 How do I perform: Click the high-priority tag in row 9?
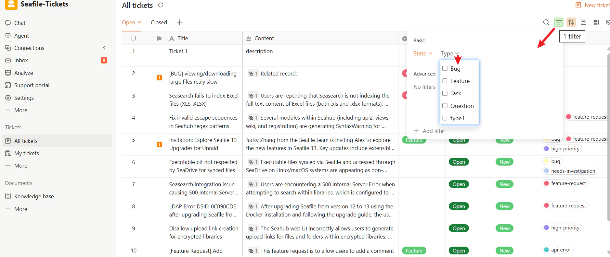click(x=562, y=228)
